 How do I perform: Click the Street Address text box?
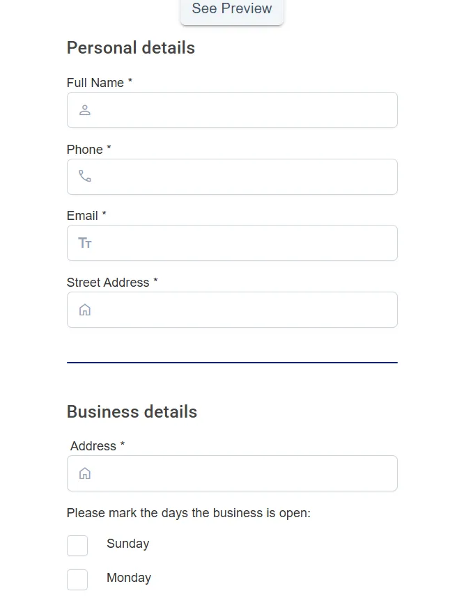click(232, 309)
